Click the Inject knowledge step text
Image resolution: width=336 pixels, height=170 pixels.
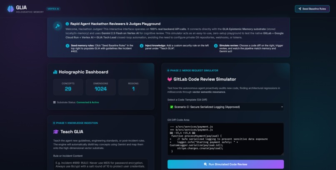177,47
